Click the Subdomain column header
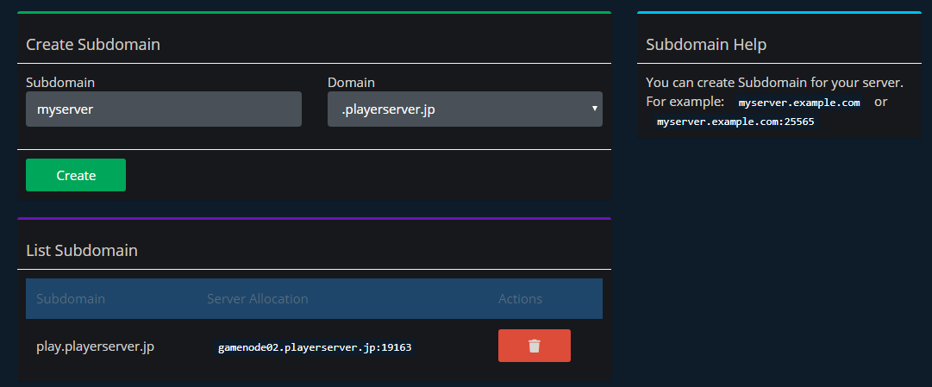This screenshot has height=387, width=932. pyautogui.click(x=71, y=298)
